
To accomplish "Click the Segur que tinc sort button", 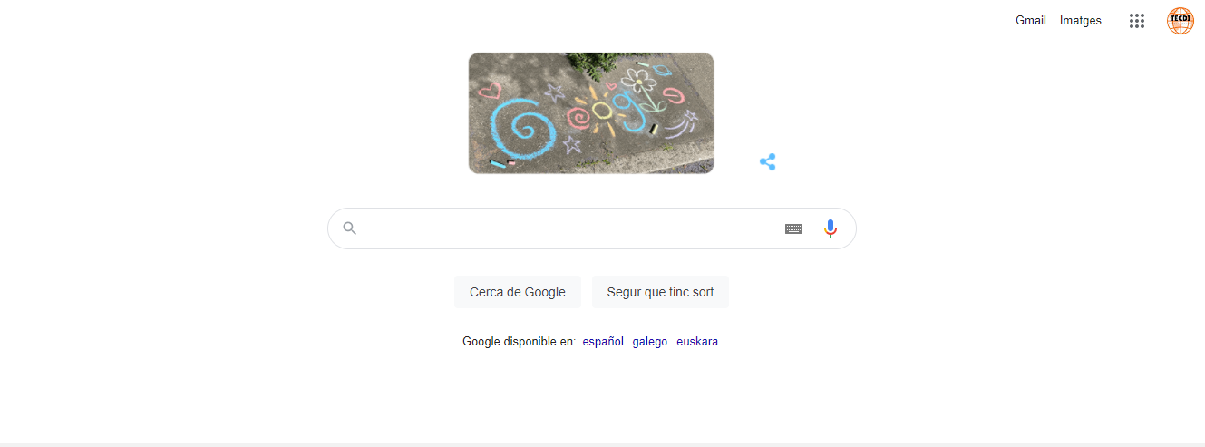I will (660, 292).
